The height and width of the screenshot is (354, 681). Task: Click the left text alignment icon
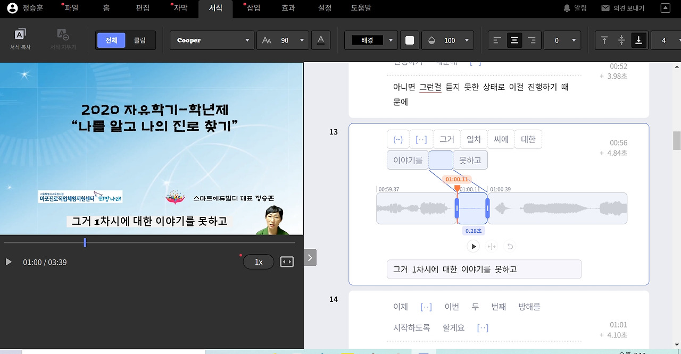[x=498, y=40]
